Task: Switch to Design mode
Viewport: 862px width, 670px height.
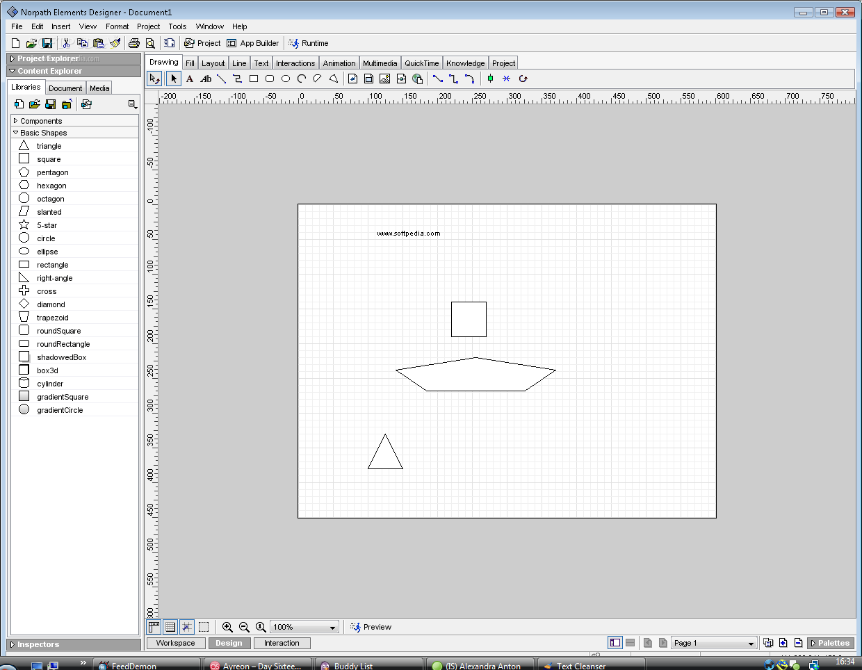Action: click(x=229, y=643)
